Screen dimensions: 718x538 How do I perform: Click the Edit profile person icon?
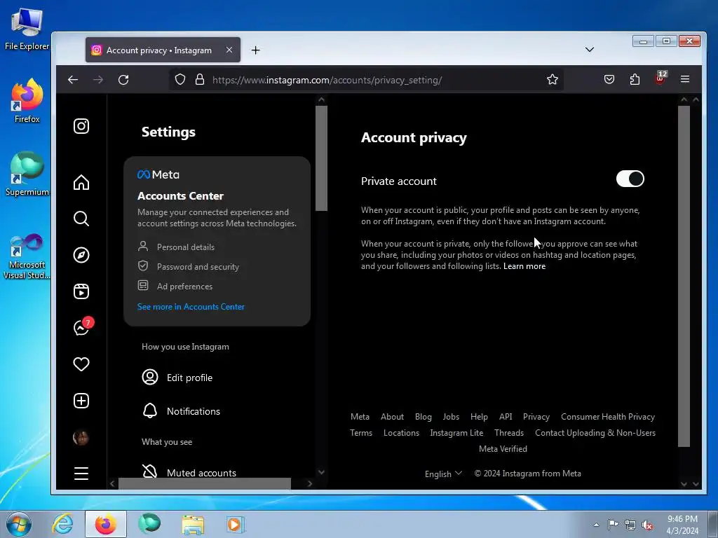click(x=150, y=377)
